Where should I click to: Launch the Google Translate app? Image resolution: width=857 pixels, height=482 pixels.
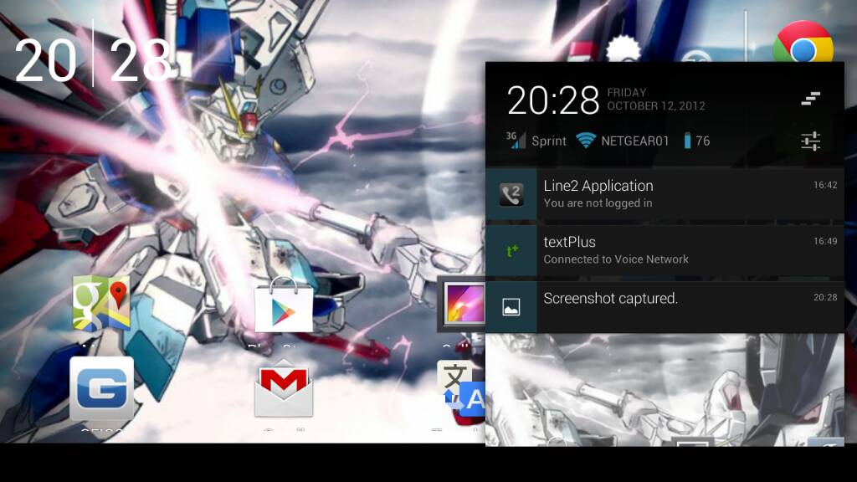click(461, 390)
